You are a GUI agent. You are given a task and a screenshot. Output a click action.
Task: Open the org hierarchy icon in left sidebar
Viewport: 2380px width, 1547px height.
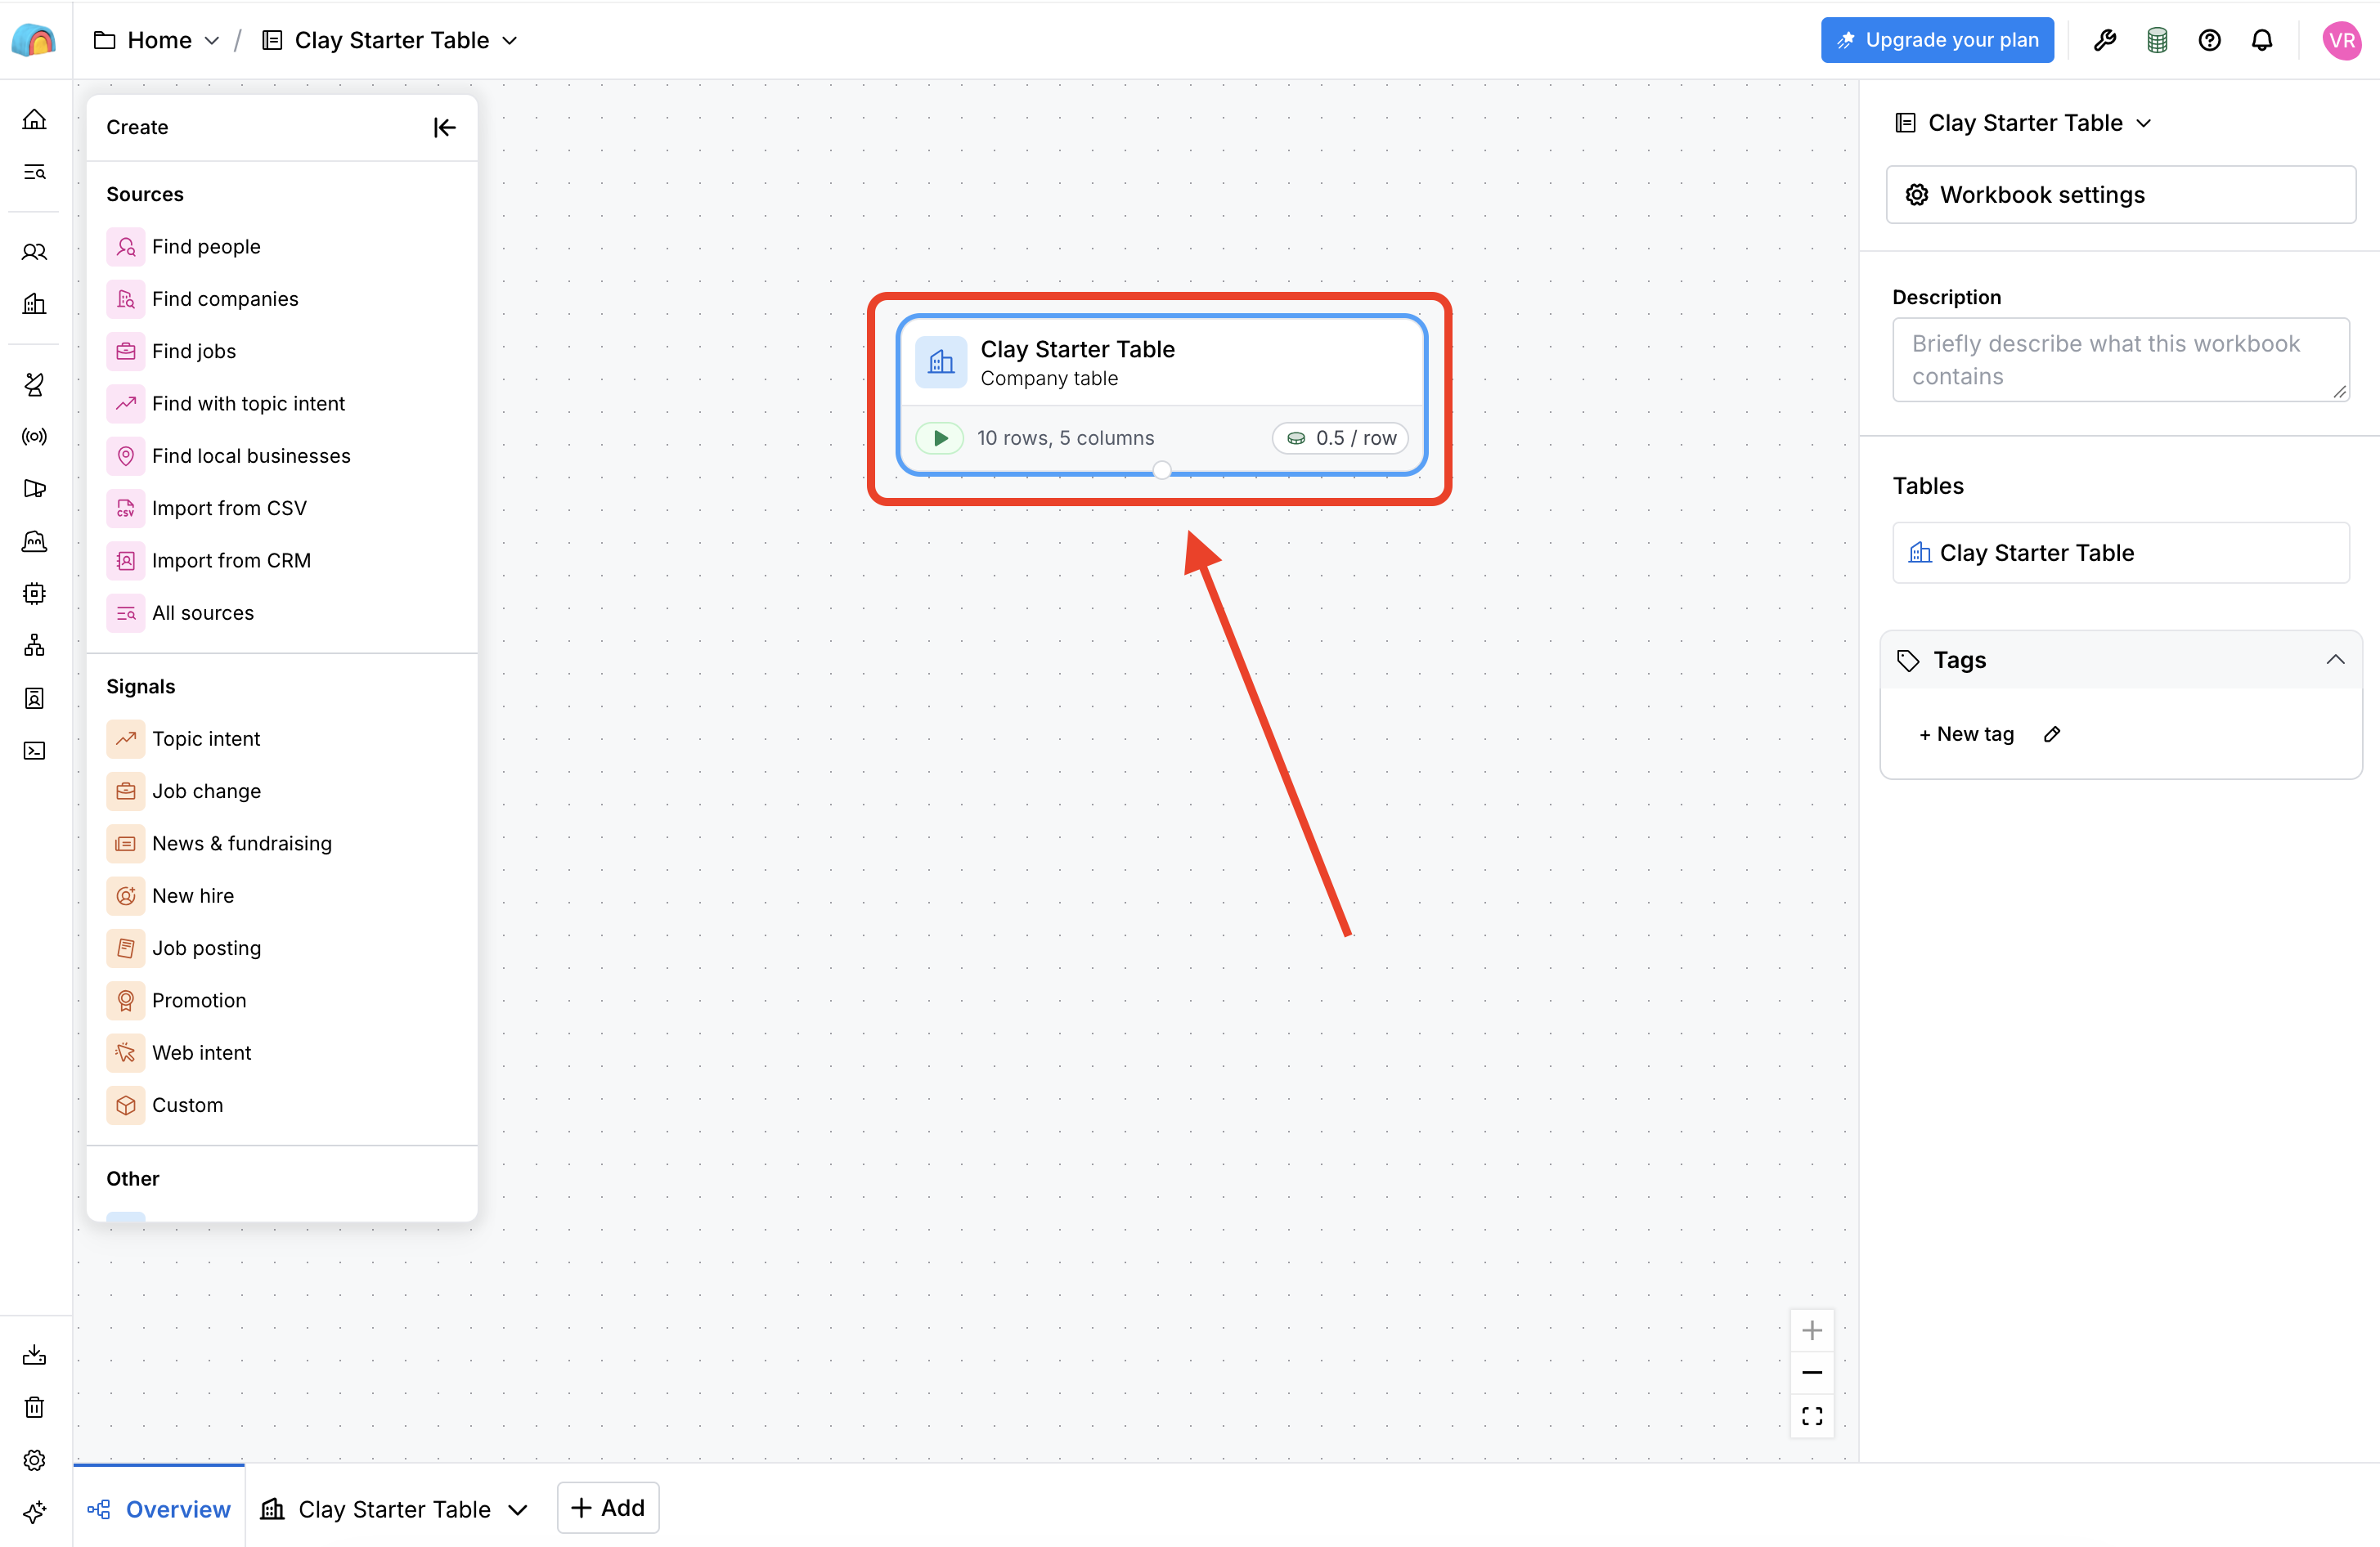[35, 646]
